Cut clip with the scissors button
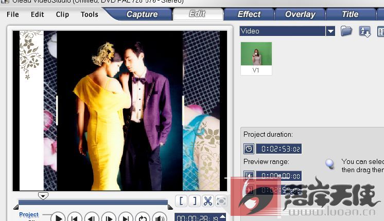The width and height of the screenshot is (384, 221). [x=207, y=201]
